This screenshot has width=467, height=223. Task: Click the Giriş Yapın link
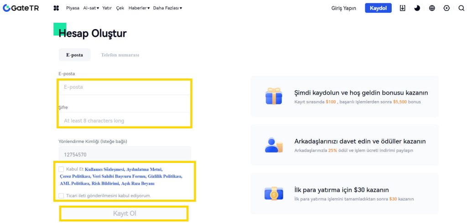click(344, 8)
